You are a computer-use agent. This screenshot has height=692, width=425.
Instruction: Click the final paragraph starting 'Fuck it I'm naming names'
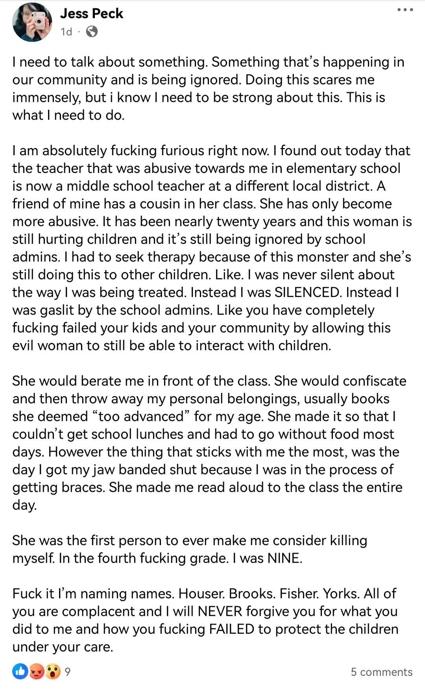205,620
